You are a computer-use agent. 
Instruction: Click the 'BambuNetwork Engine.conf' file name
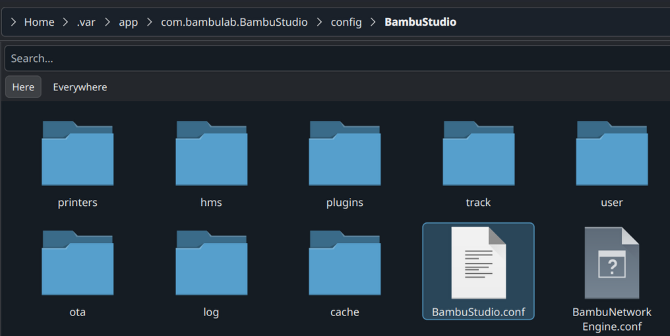[612, 319]
